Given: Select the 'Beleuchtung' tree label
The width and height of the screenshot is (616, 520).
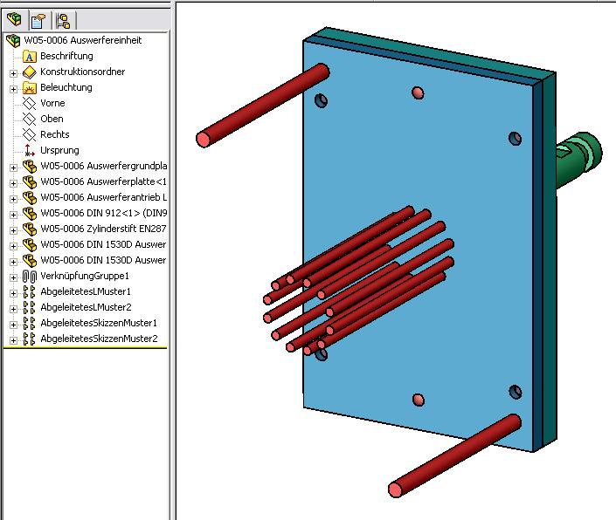Looking at the screenshot, I should tap(66, 87).
